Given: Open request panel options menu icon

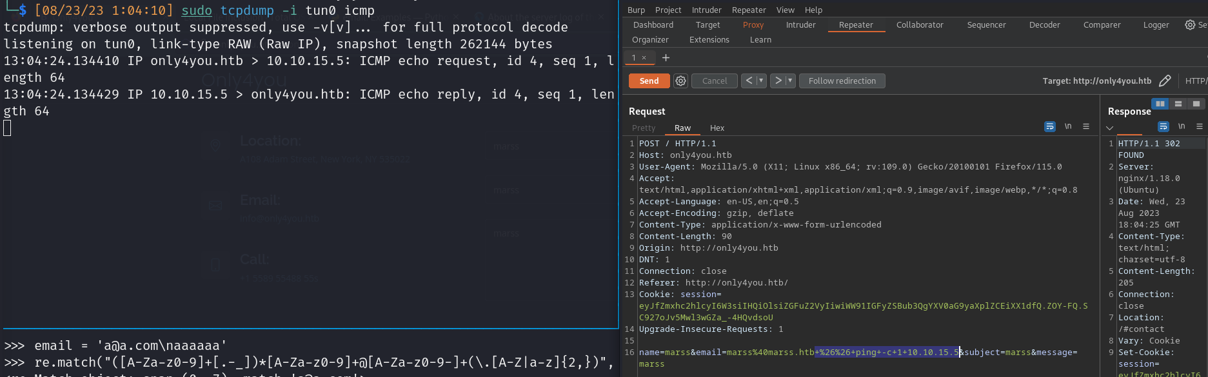Looking at the screenshot, I should point(1086,126).
